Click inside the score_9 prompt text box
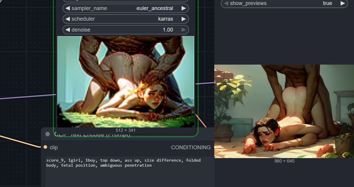The height and width of the screenshot is (187, 354). [130, 172]
